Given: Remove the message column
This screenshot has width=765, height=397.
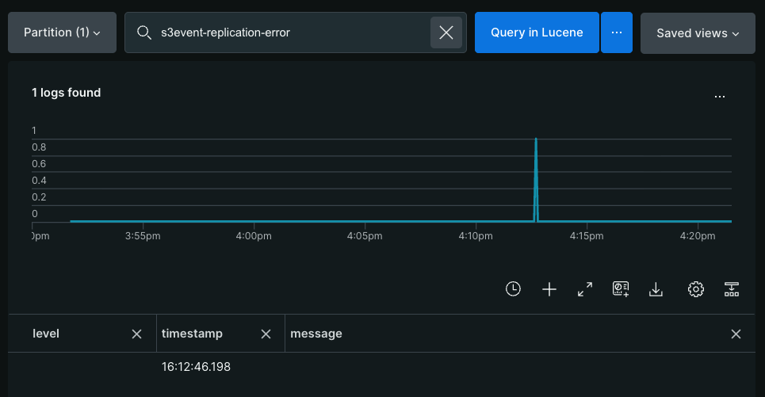Looking at the screenshot, I should [x=736, y=334].
